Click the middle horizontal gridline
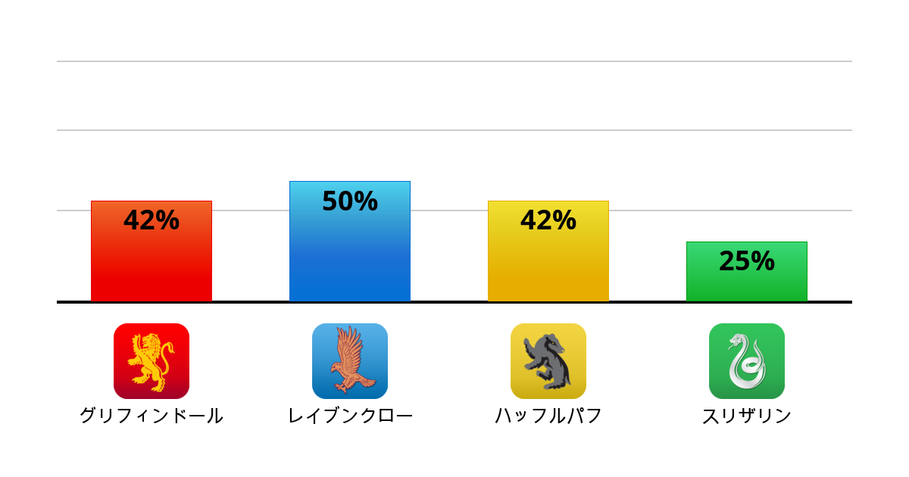This screenshot has width=909, height=477. click(x=454, y=130)
